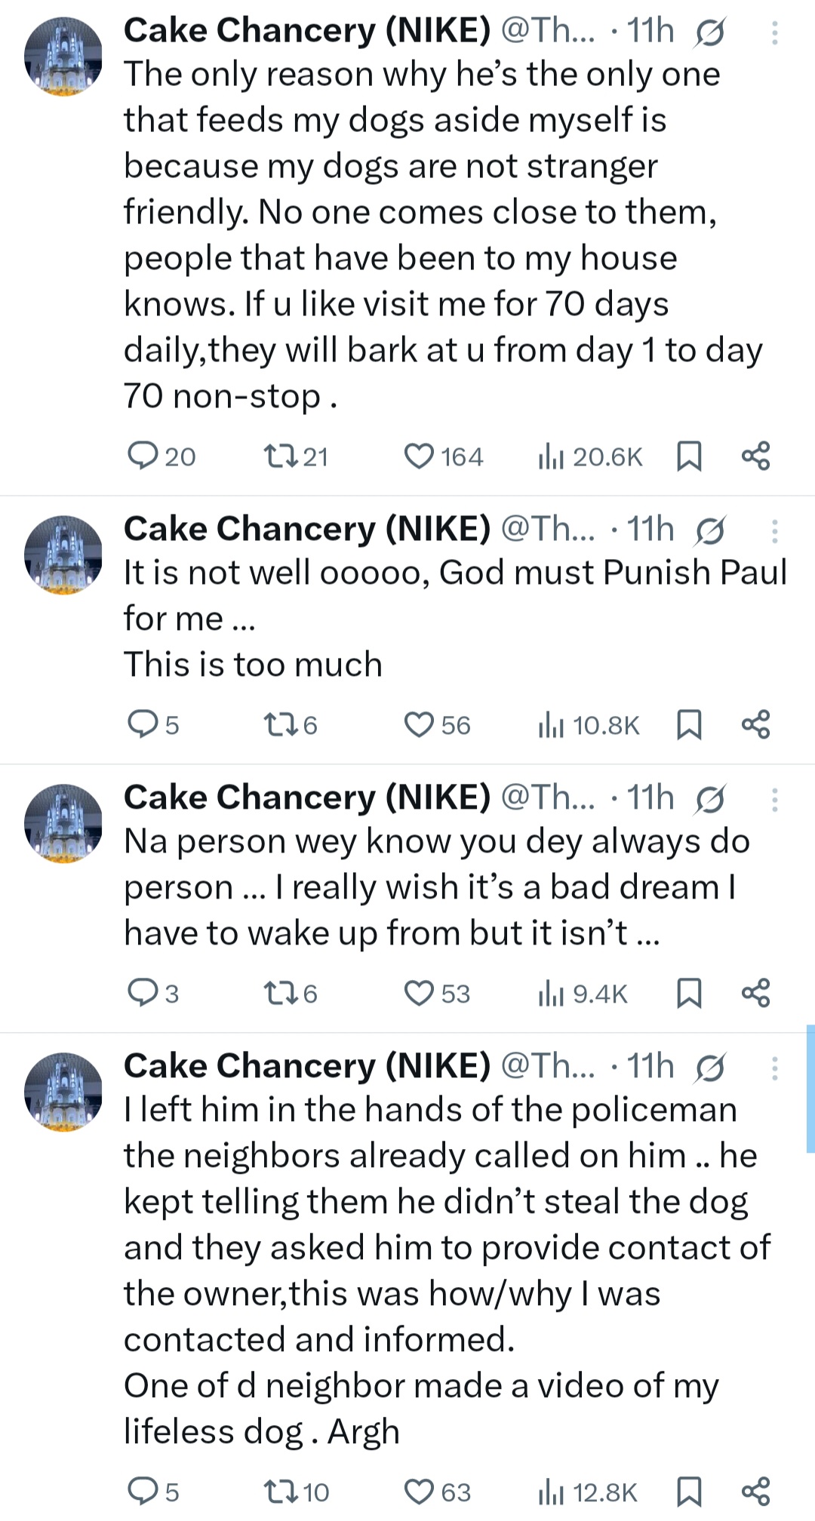The image size is (815, 1521).
Task: Open profile picture on the policeman tweet
Action: click(x=63, y=1092)
